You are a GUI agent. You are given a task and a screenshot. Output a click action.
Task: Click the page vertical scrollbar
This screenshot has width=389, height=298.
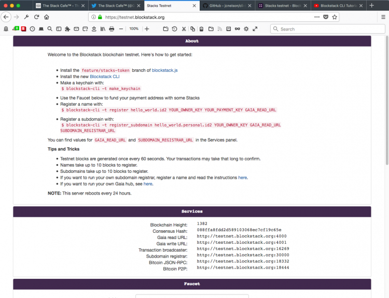coord(387,100)
